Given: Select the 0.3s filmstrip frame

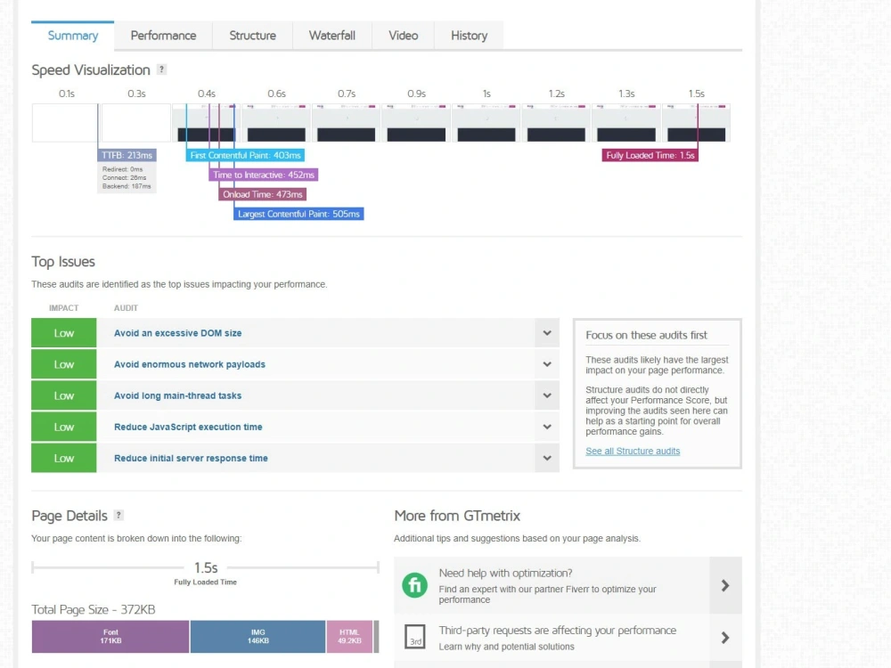Looking at the screenshot, I should point(135,123).
